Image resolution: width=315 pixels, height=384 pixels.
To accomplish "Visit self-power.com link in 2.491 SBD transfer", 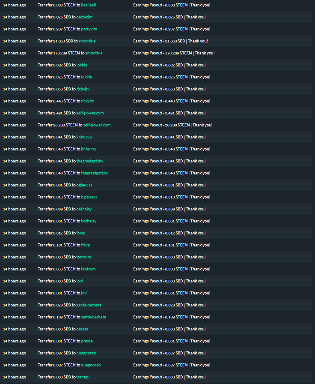I will coord(90,113).
